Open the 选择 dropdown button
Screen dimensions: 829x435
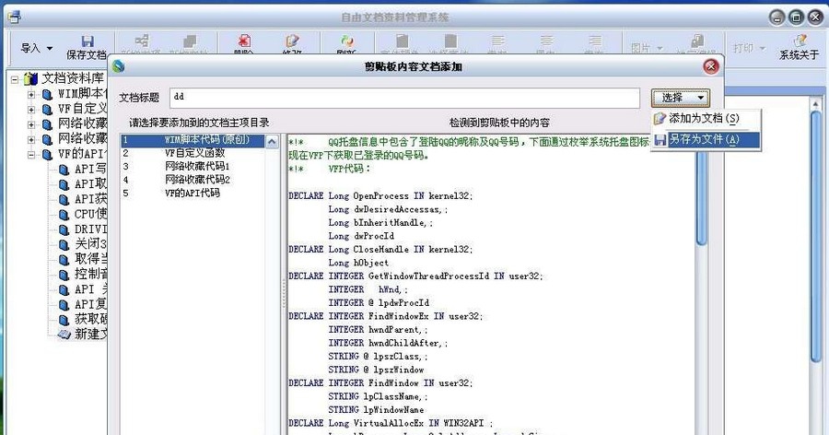[681, 98]
